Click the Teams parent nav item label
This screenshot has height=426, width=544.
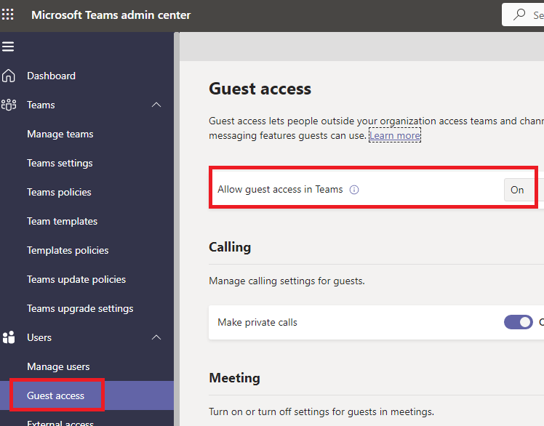point(41,105)
